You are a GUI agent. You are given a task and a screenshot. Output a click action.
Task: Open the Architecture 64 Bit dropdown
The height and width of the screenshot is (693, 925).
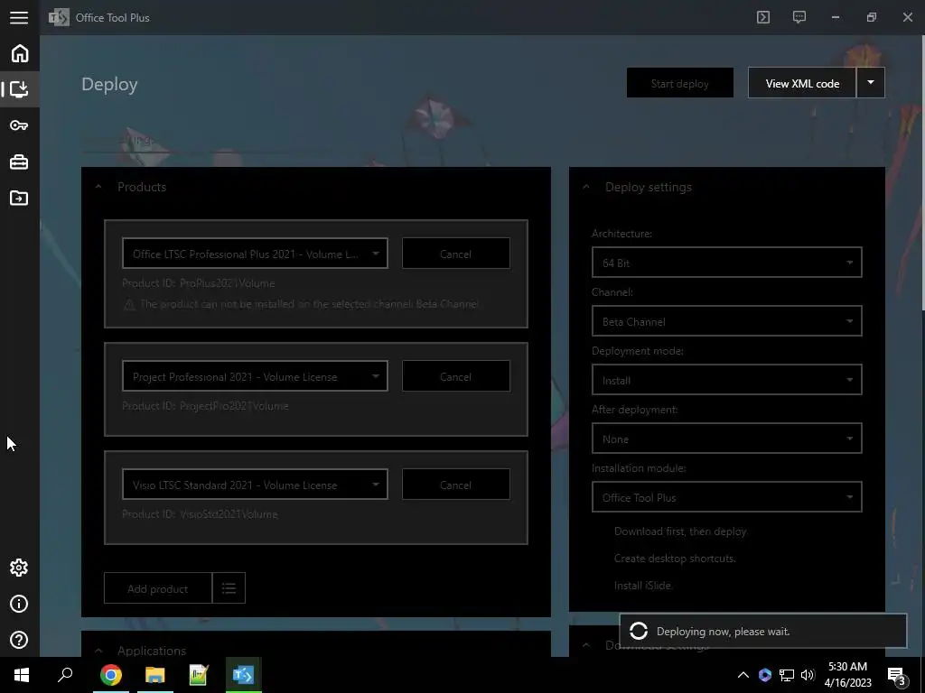[x=727, y=263]
